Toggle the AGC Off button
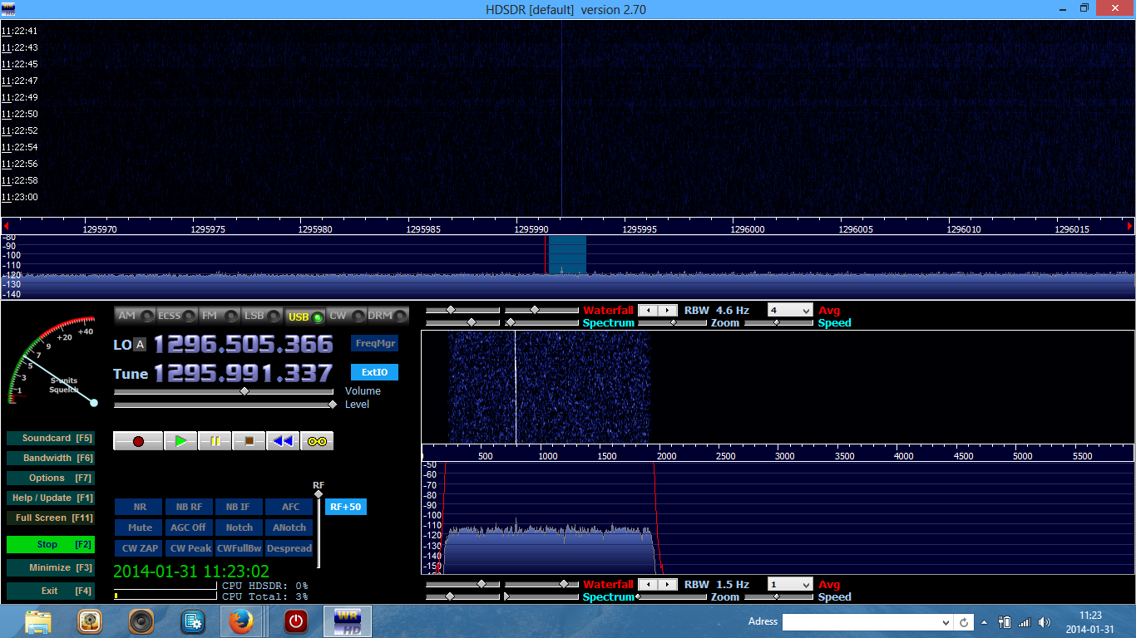 (x=189, y=528)
